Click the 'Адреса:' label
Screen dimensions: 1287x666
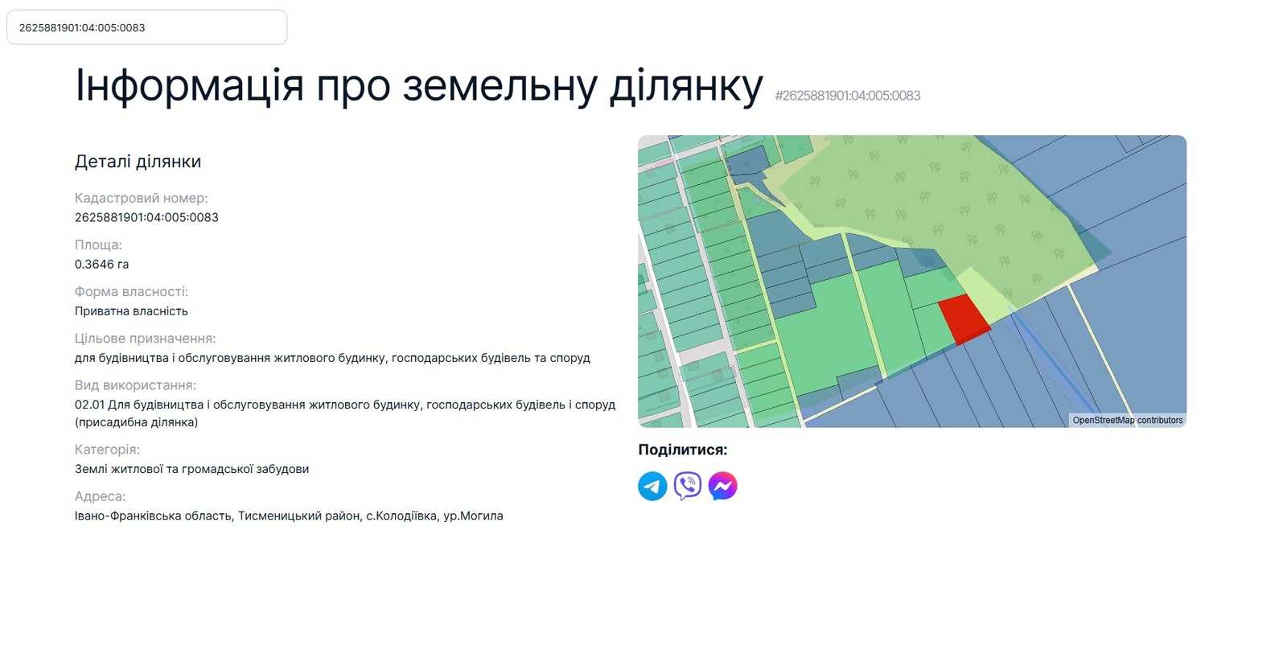click(x=100, y=496)
